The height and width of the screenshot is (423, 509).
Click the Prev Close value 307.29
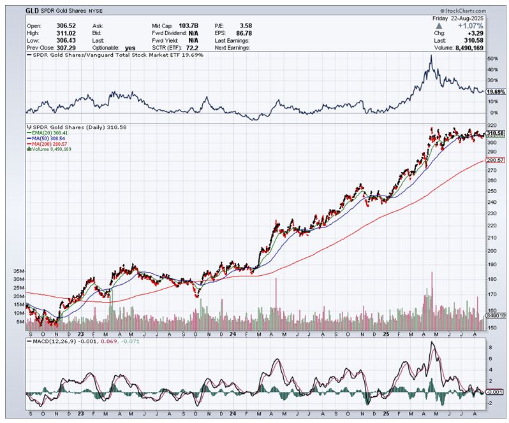(66, 48)
